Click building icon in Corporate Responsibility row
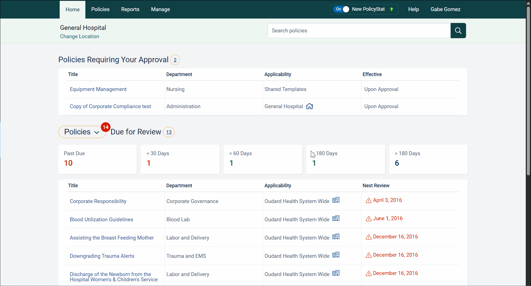The image size is (531, 286). 336,200
